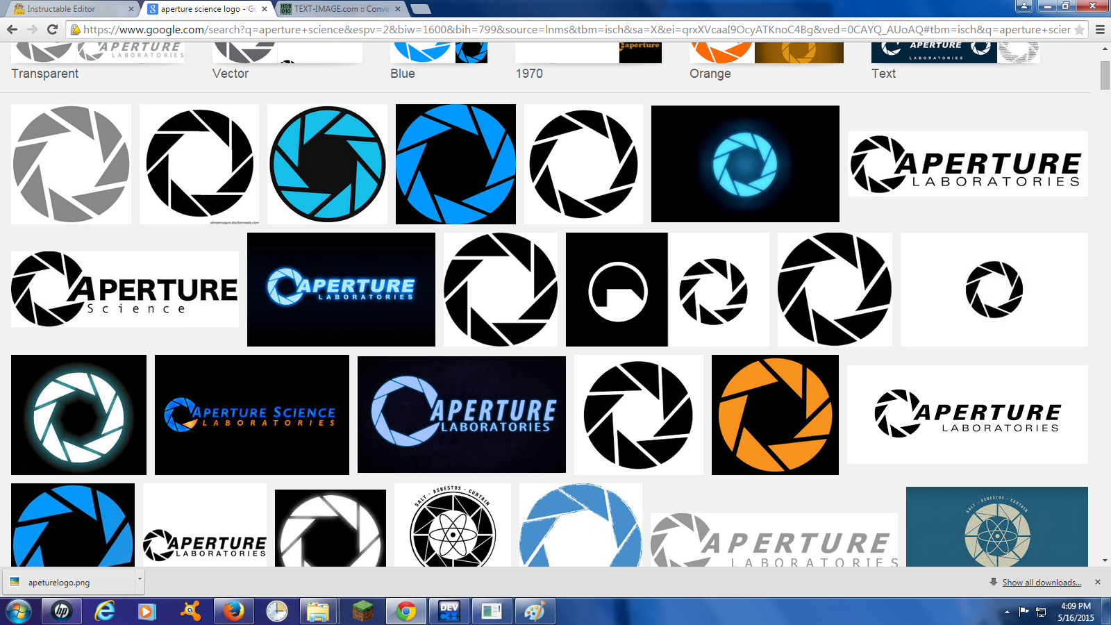Open a new tab button

click(x=421, y=9)
